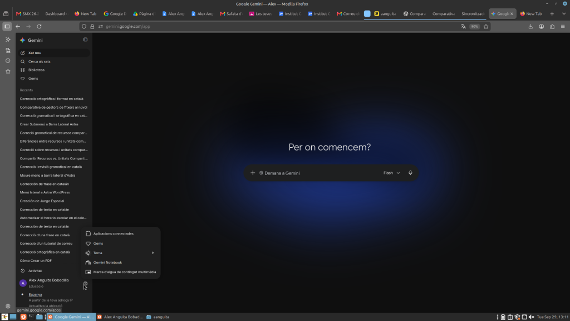Click Actualitza la ubicació link
The height and width of the screenshot is (321, 570).
(x=46, y=306)
